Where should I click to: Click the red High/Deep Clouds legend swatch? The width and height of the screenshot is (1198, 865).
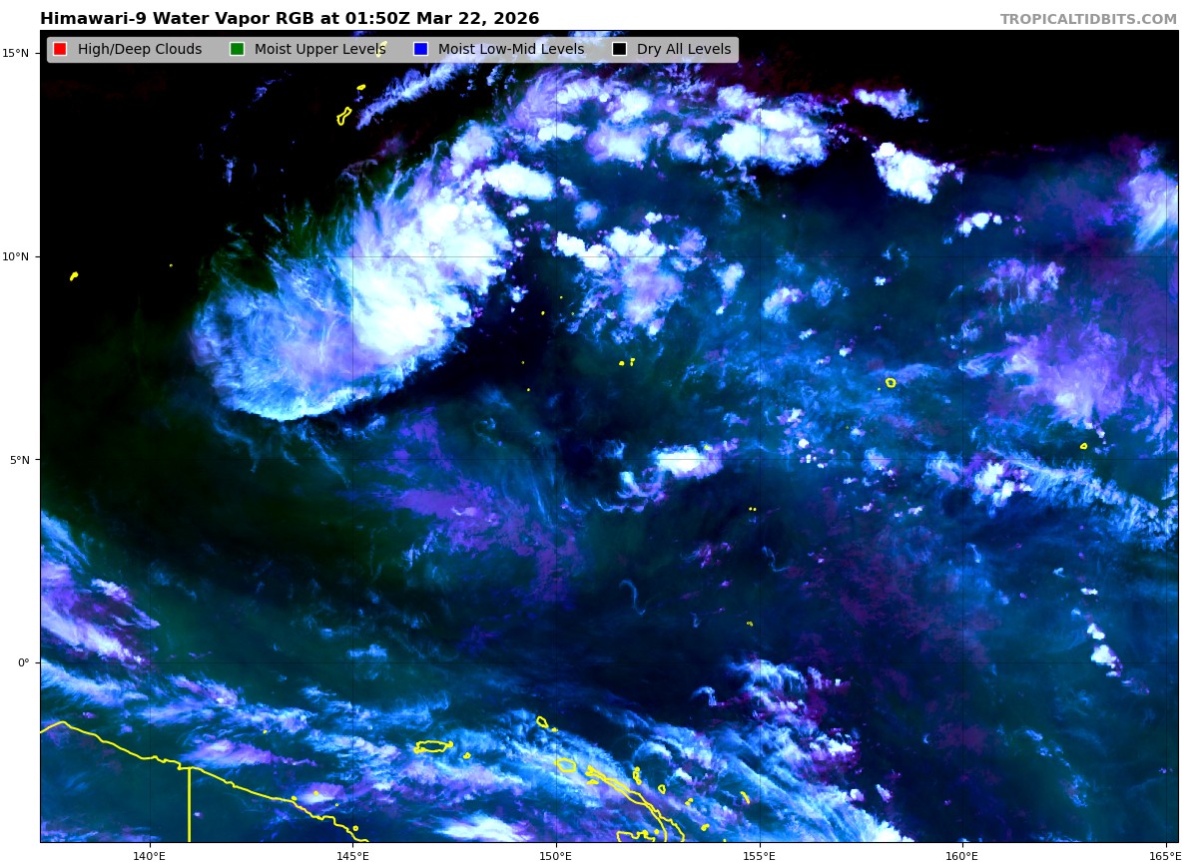pyautogui.click(x=60, y=50)
